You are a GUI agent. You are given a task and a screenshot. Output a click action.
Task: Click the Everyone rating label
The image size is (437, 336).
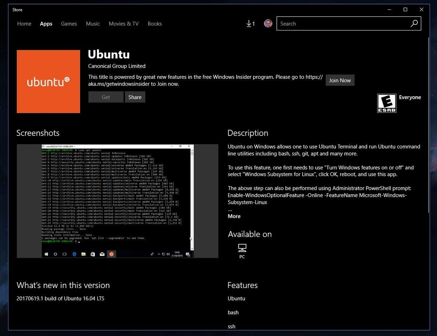pyautogui.click(x=410, y=97)
